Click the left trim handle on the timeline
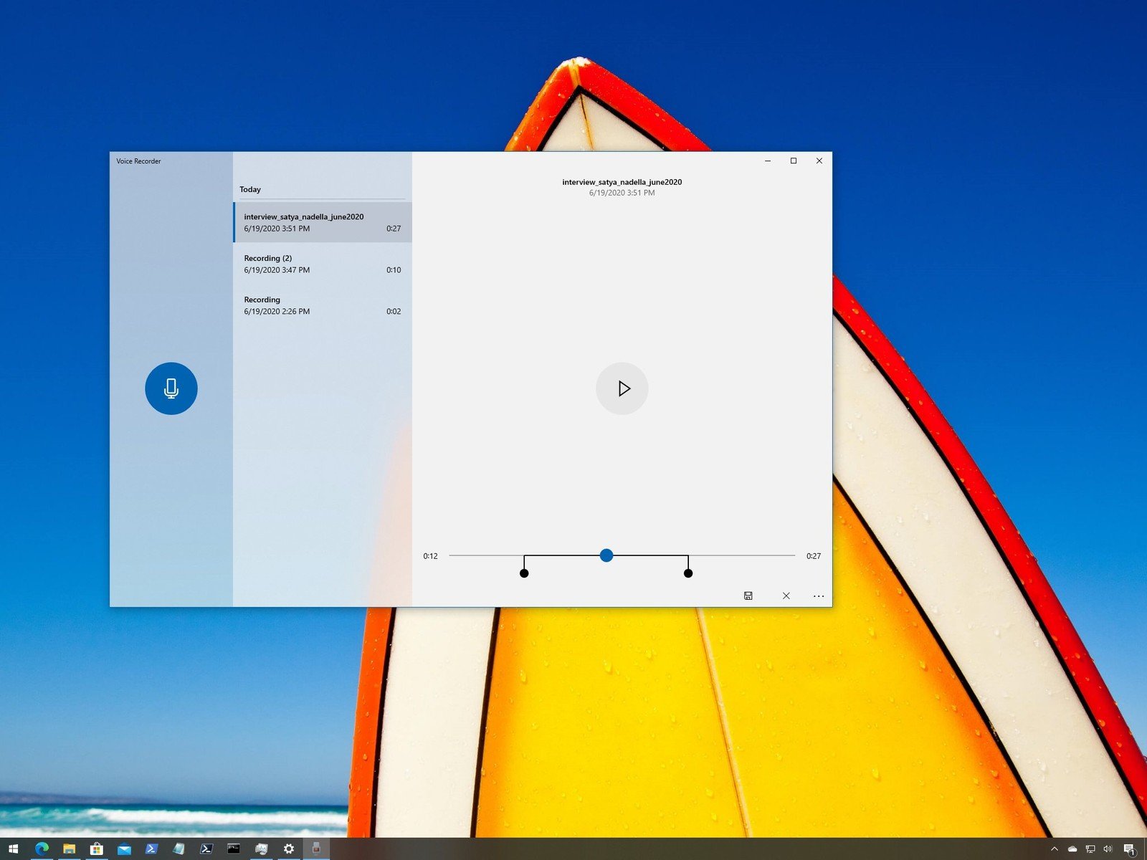This screenshot has height=860, width=1147. coord(524,572)
